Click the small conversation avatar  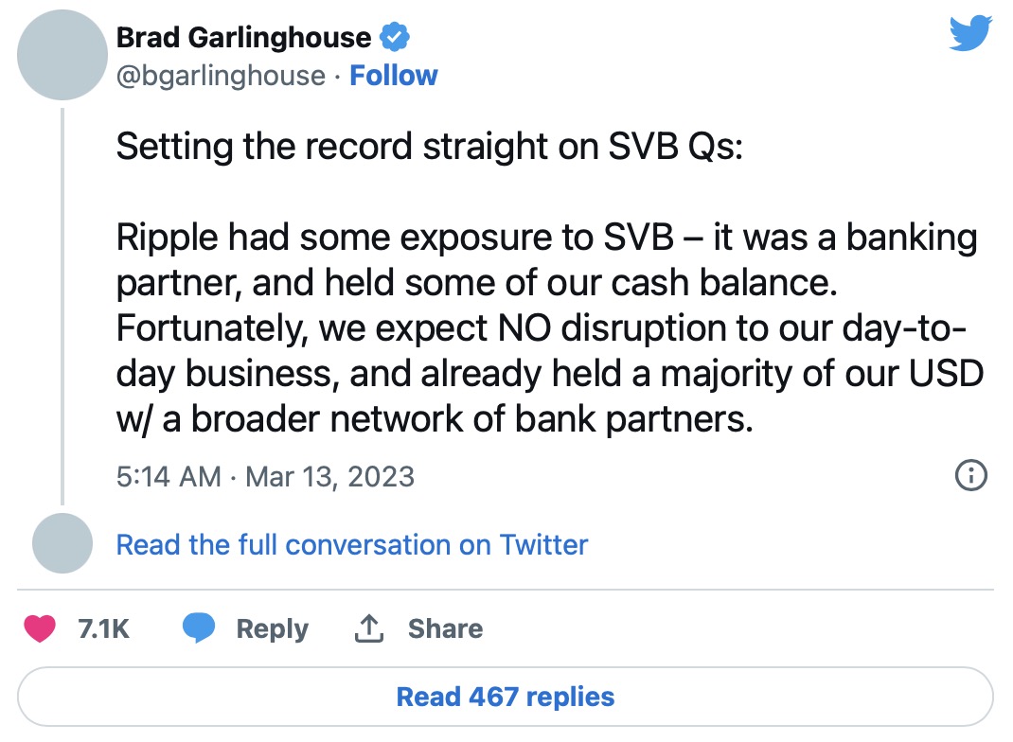click(62, 544)
